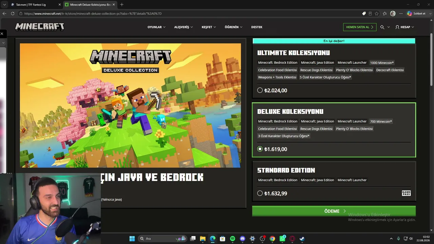The image size is (434, 244).
Task: Expand the chevron next to the search icon
Action: coord(389,27)
